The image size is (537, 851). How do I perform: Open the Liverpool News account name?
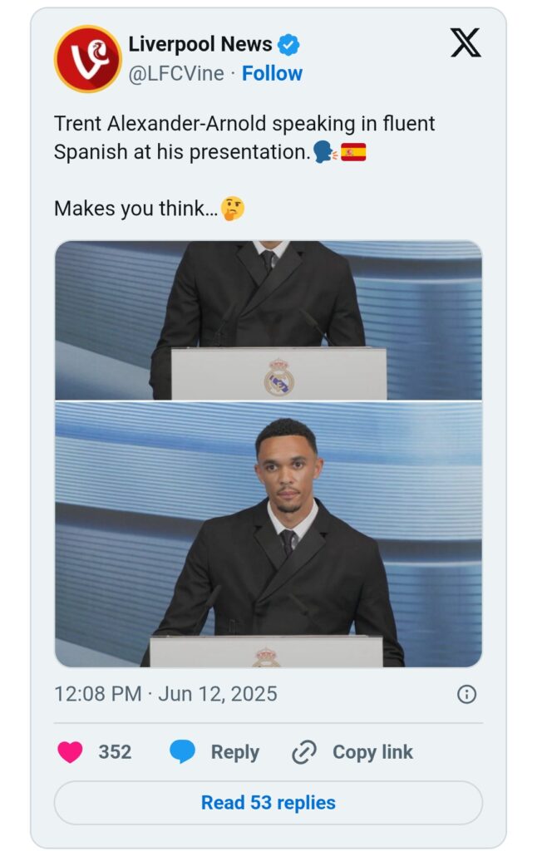click(x=200, y=44)
